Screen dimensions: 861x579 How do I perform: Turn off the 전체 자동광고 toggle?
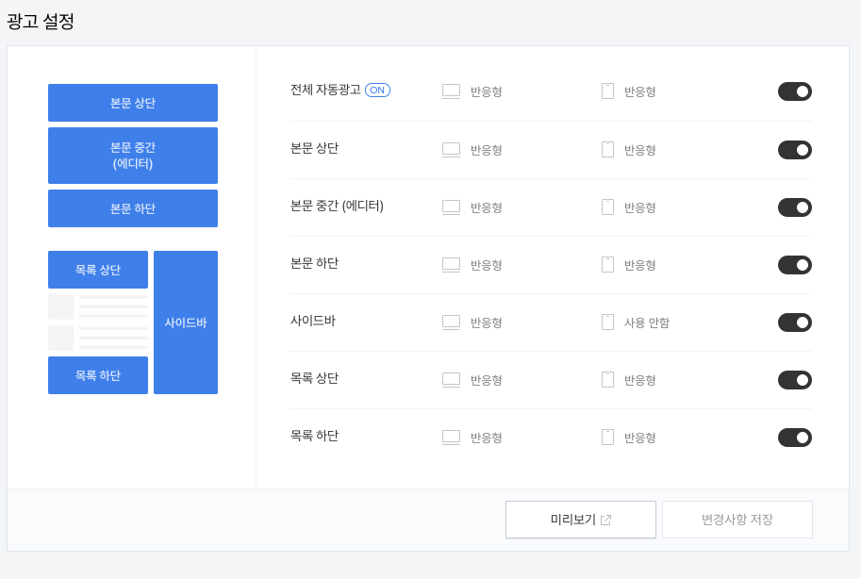pyautogui.click(x=794, y=91)
